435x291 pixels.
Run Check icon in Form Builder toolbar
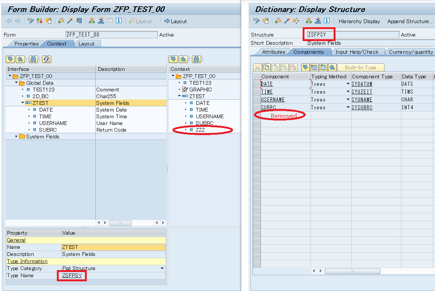(x=61, y=21)
